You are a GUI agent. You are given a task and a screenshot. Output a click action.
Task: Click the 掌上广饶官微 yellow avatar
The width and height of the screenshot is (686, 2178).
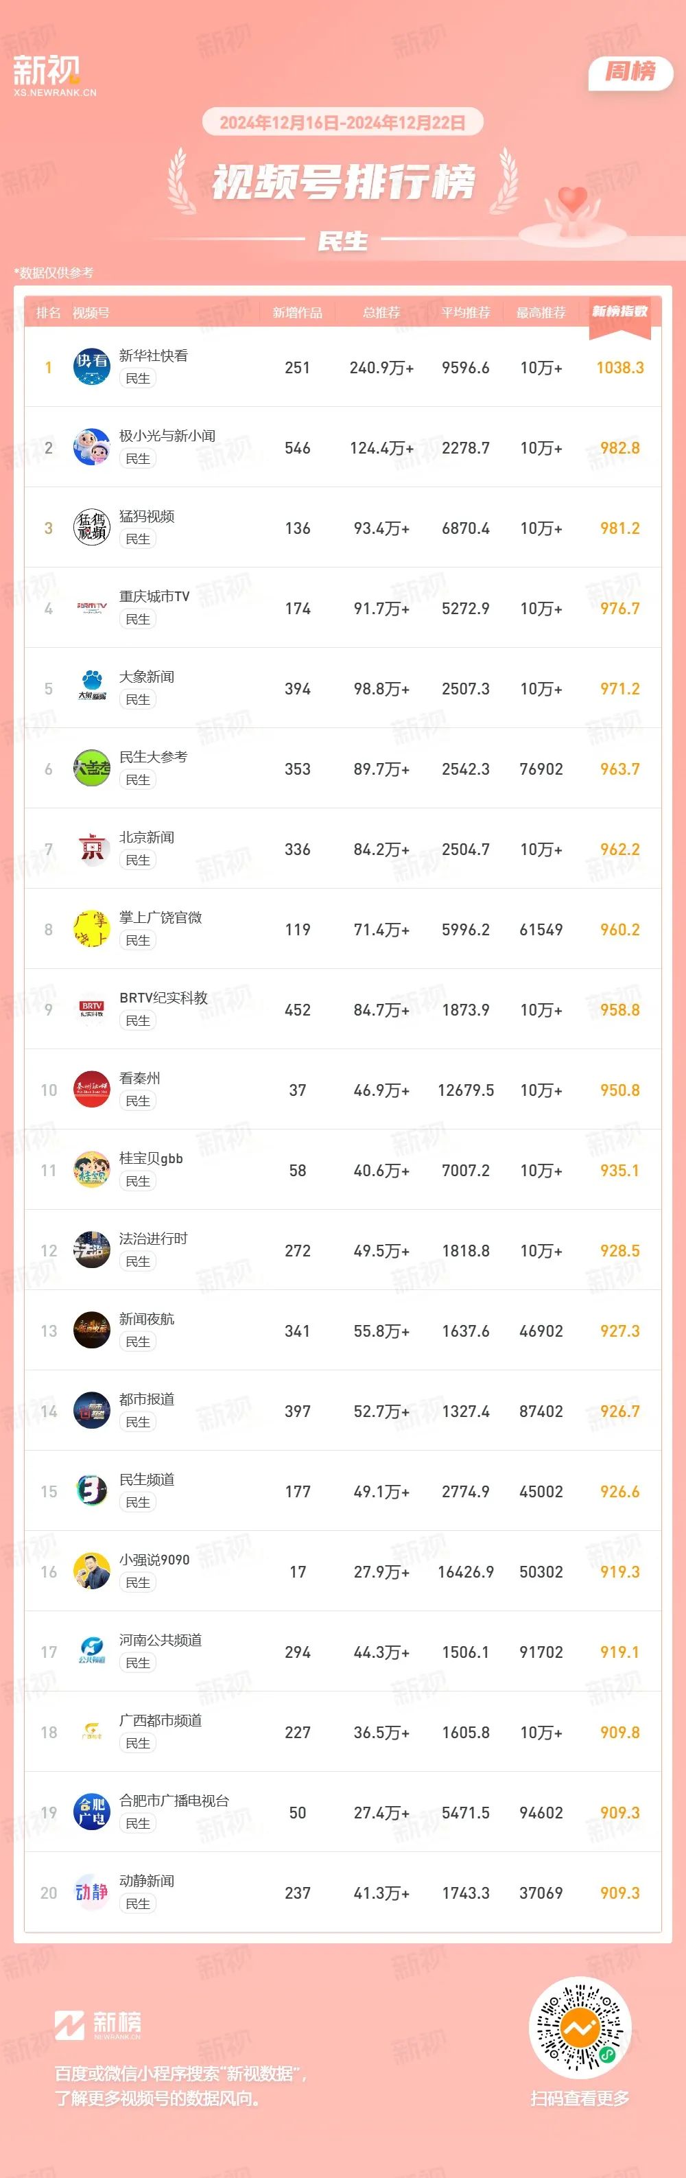[x=91, y=929]
